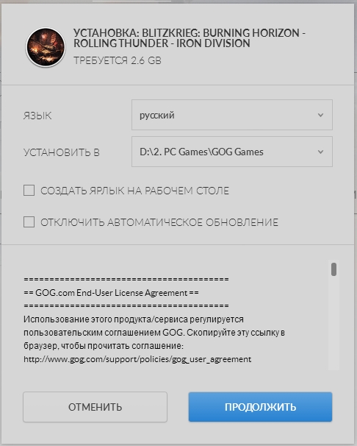
Task: Click the license agreement scrollbar thumb
Action: click(333, 269)
